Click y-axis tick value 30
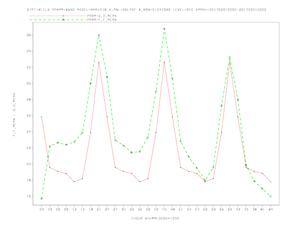This screenshot has height=228, width=295. 29,83
